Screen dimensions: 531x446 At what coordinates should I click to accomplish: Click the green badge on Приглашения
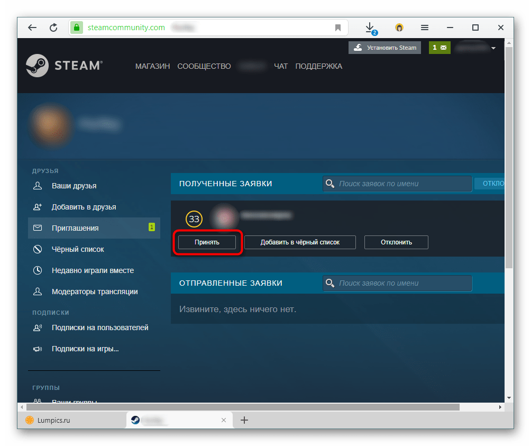[x=152, y=227]
